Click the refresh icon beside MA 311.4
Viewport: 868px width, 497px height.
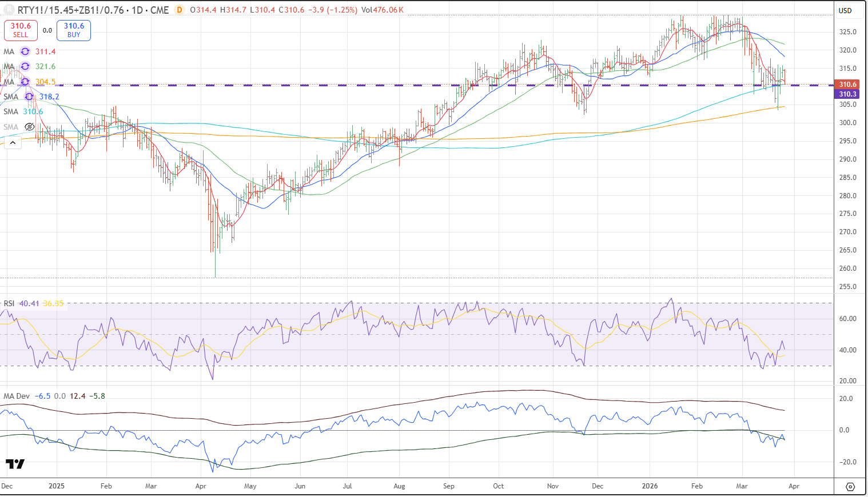coord(25,51)
